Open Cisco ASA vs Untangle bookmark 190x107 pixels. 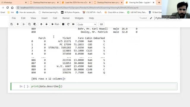coord(115,12)
